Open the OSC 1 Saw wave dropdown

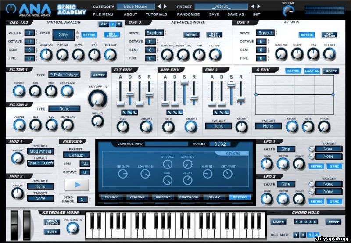64,34
